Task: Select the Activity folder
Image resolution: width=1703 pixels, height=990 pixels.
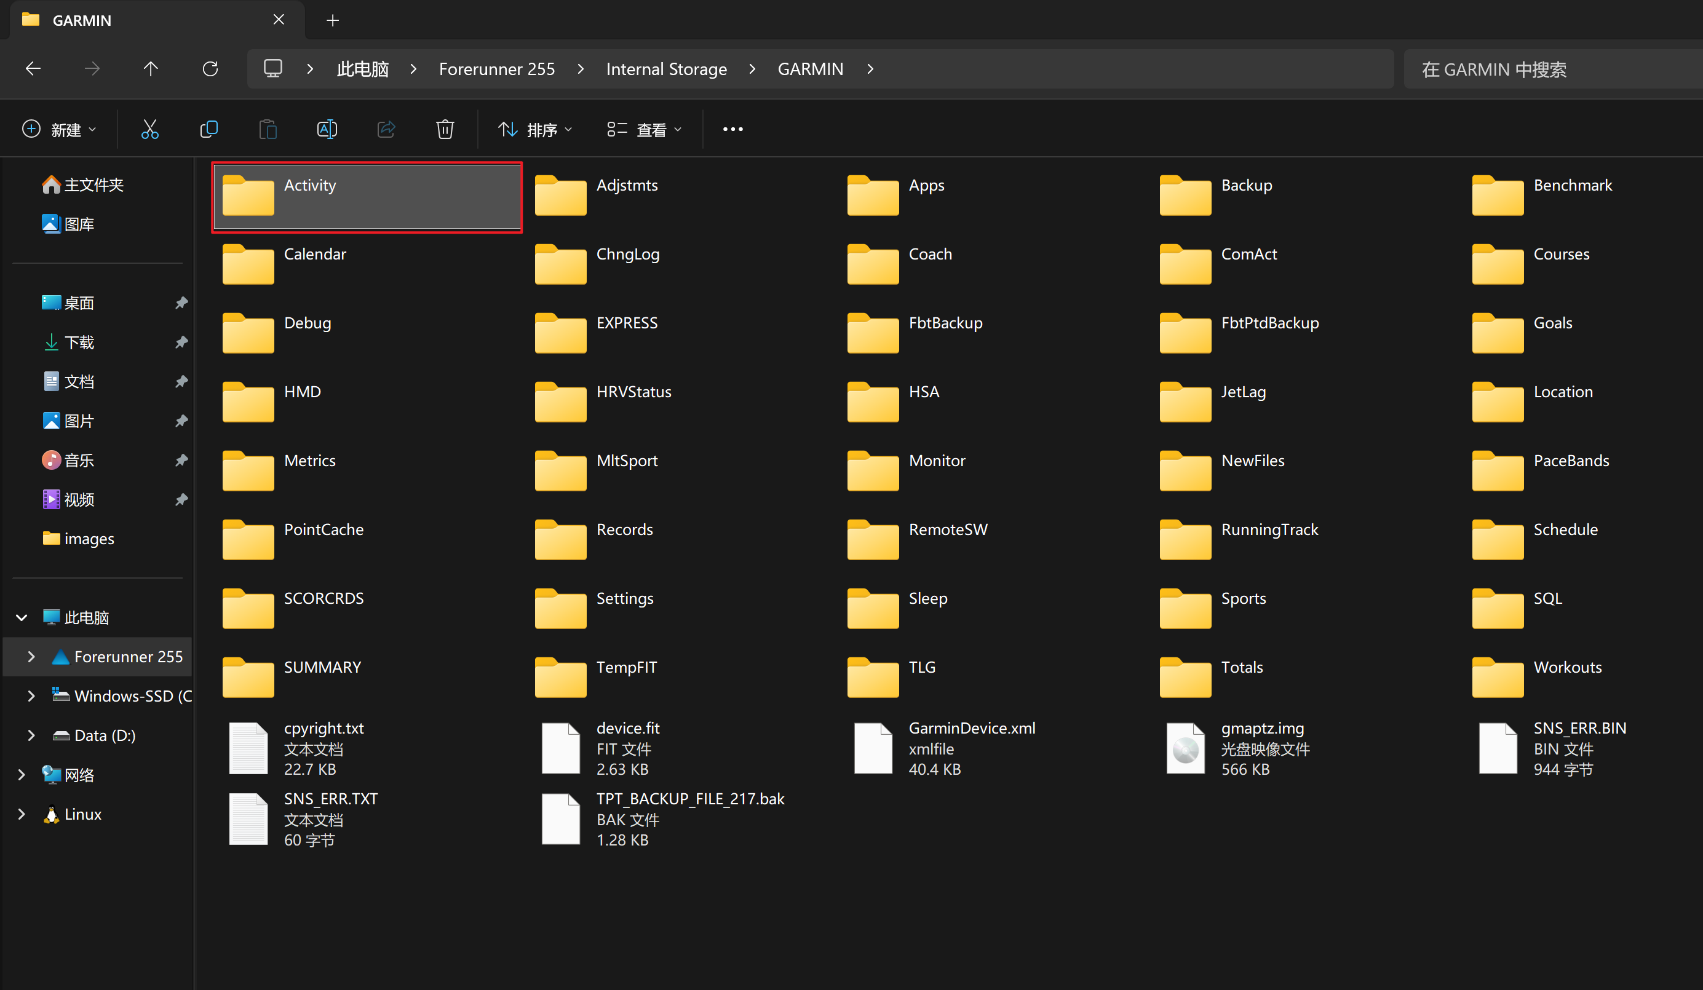Action: coord(367,197)
